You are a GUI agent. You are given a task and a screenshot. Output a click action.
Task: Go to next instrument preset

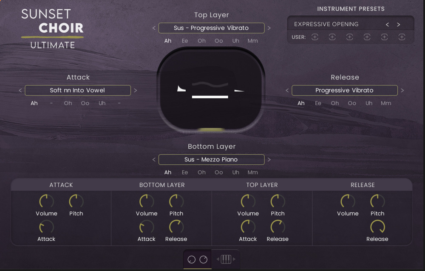pyautogui.click(x=399, y=25)
